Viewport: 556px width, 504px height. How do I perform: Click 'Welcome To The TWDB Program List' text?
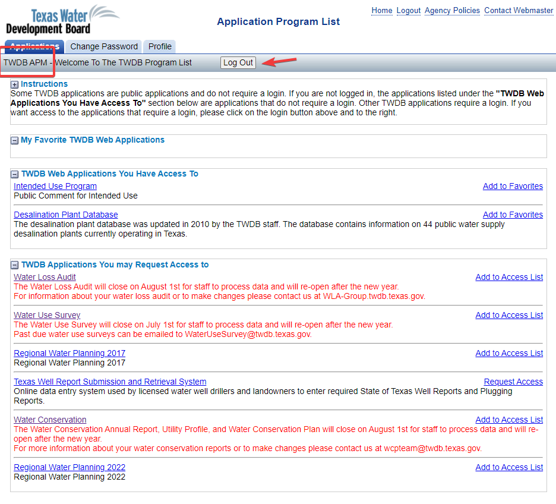(124, 63)
